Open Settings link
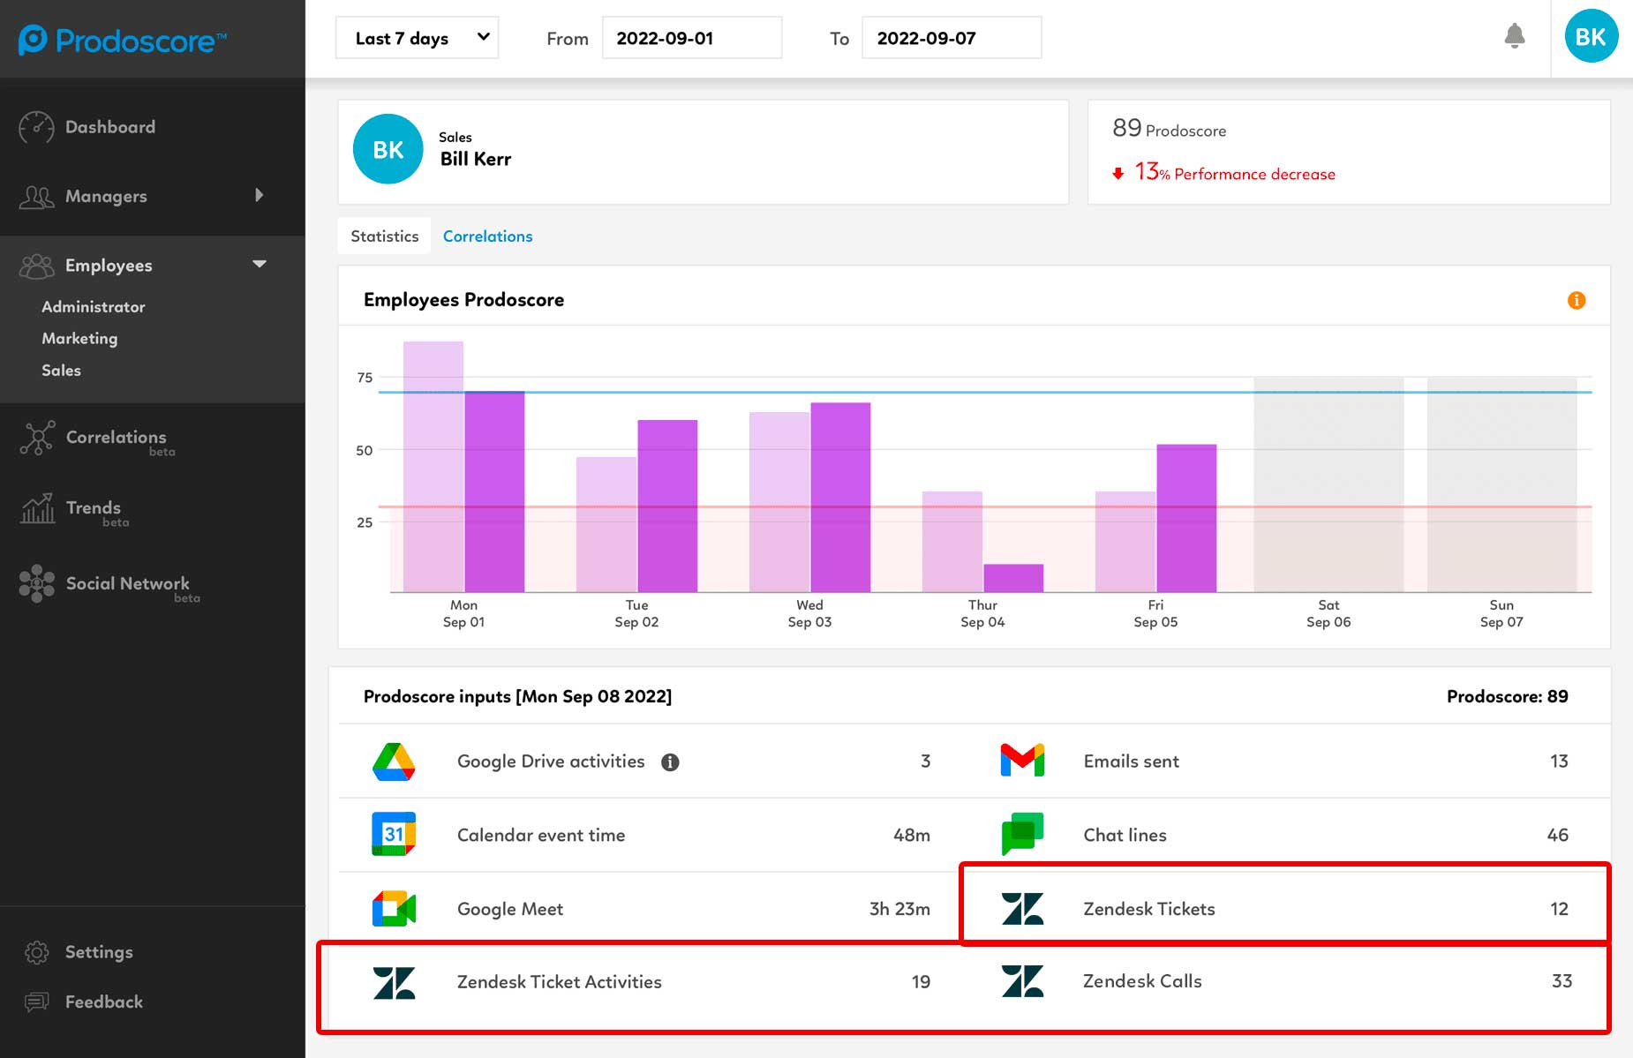The image size is (1633, 1058). tap(99, 952)
